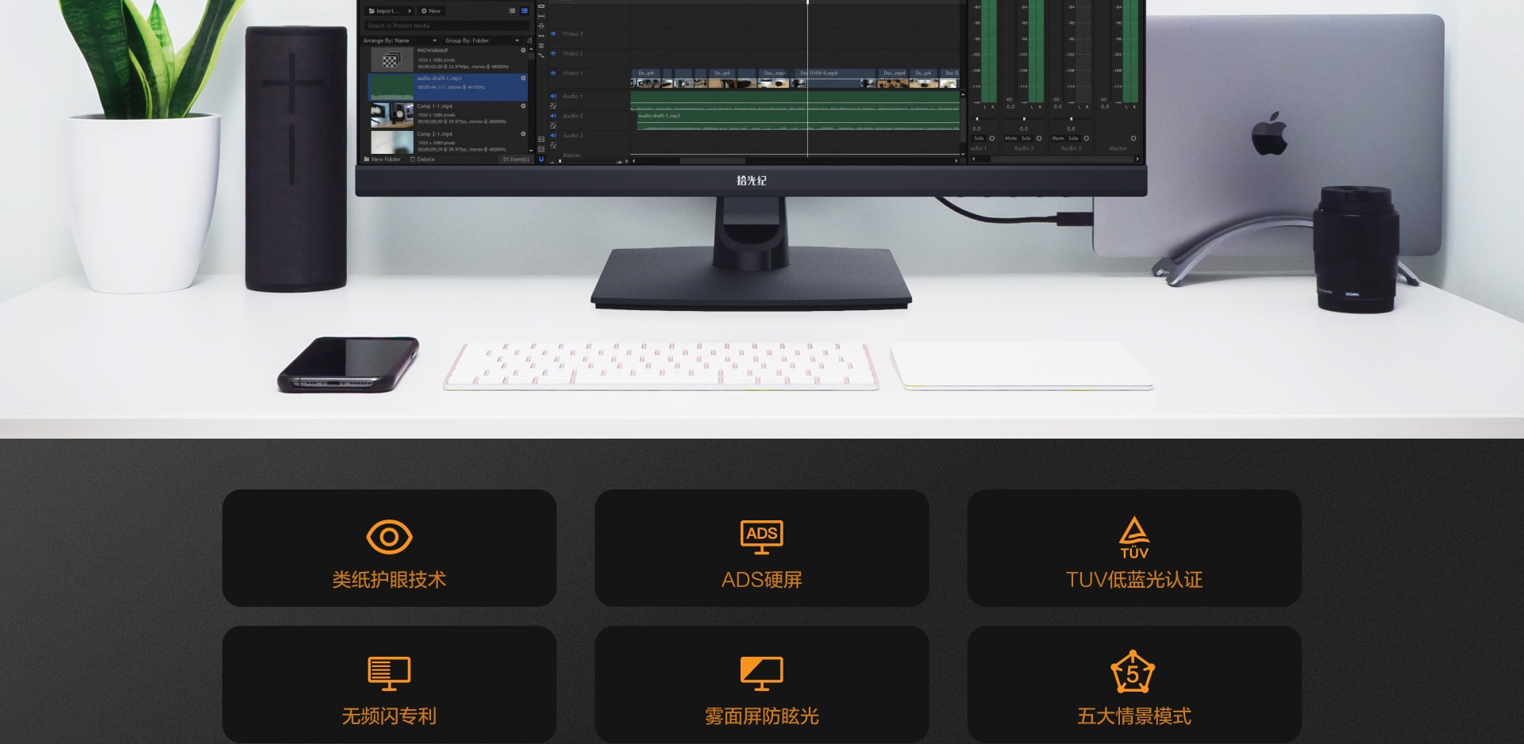Open settings gear for Comp 1-1.mp4

click(x=523, y=106)
